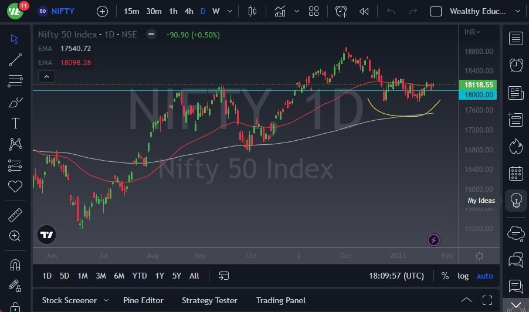The height and width of the screenshot is (312, 529).
Task: Toggle auto scale mode
Action: (x=485, y=276)
